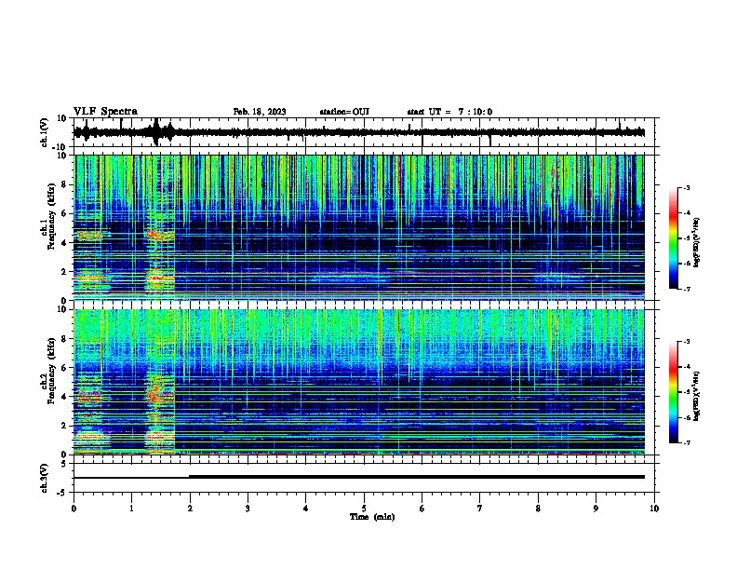737x570 pixels.
Task: Click the "ch.3(V)" bottom panel axis label
Action: tap(45, 478)
